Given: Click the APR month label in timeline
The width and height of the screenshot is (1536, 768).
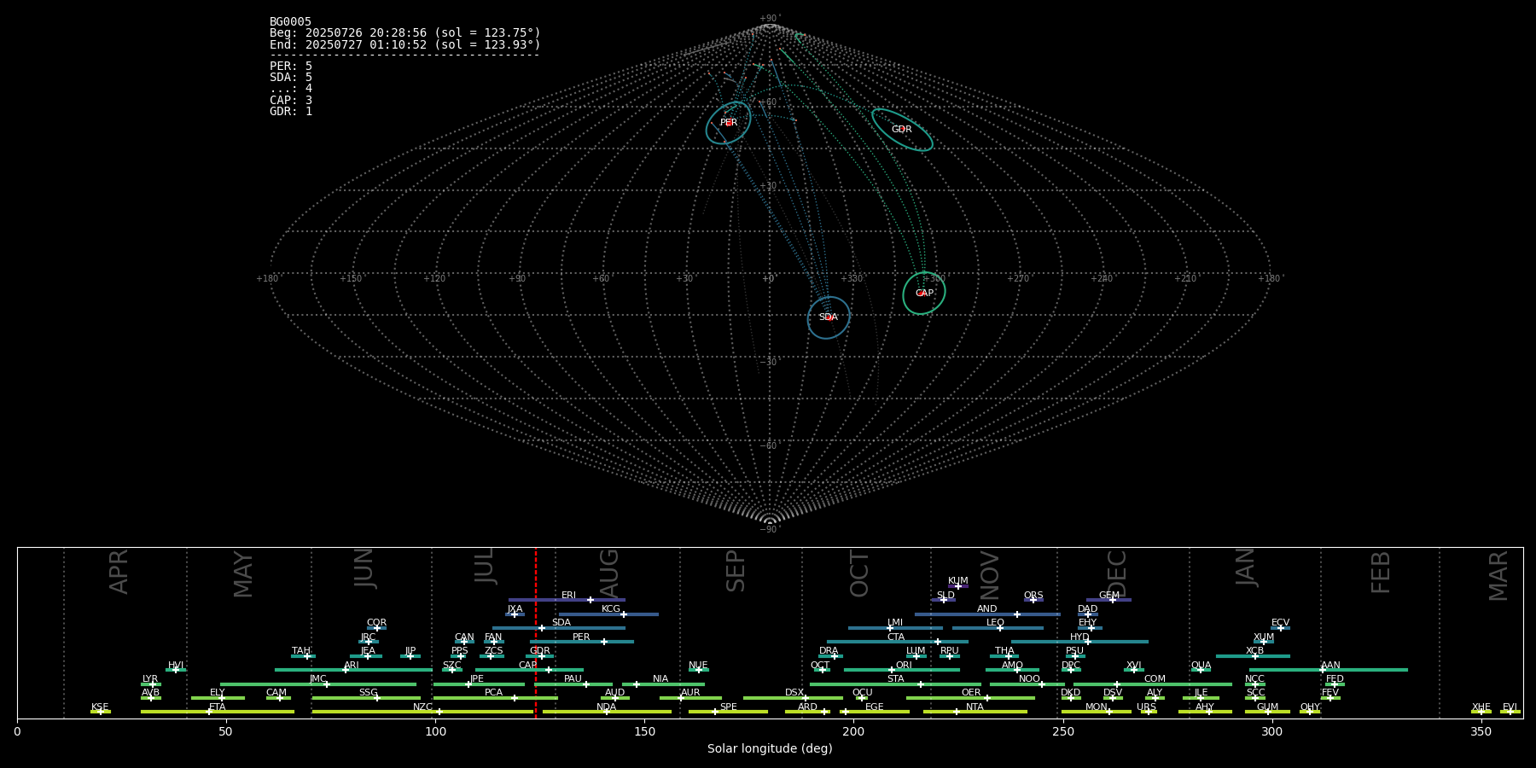Looking at the screenshot, I should click(119, 572).
